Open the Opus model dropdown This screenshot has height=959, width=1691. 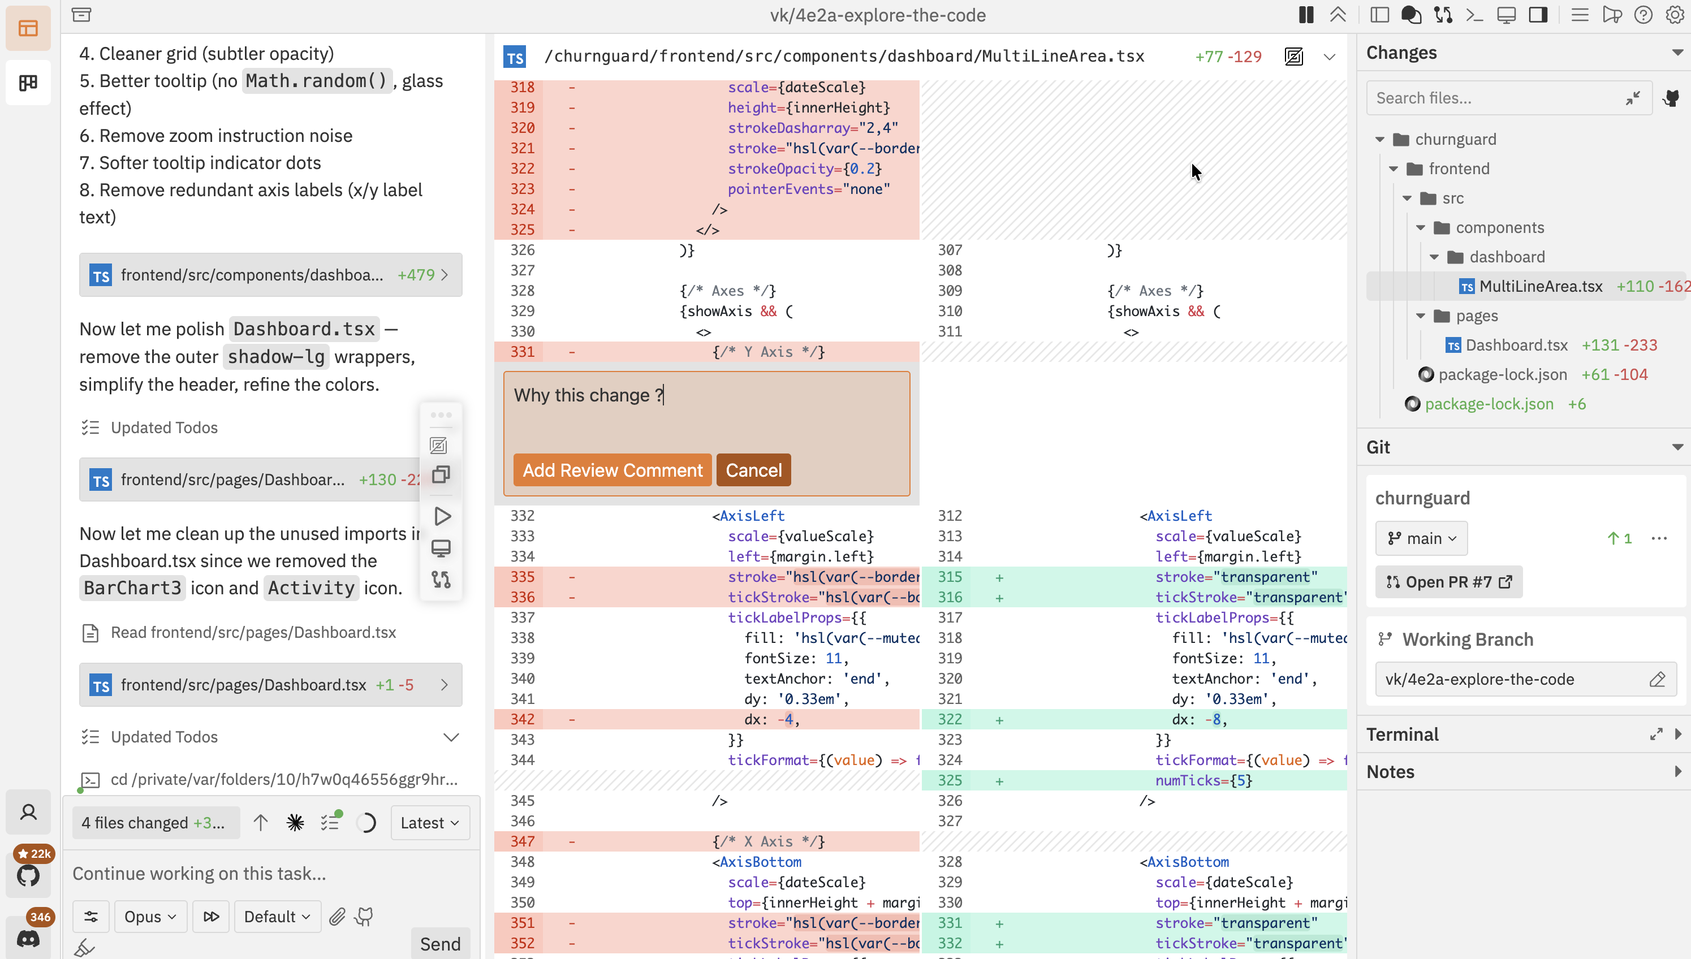coord(149,916)
